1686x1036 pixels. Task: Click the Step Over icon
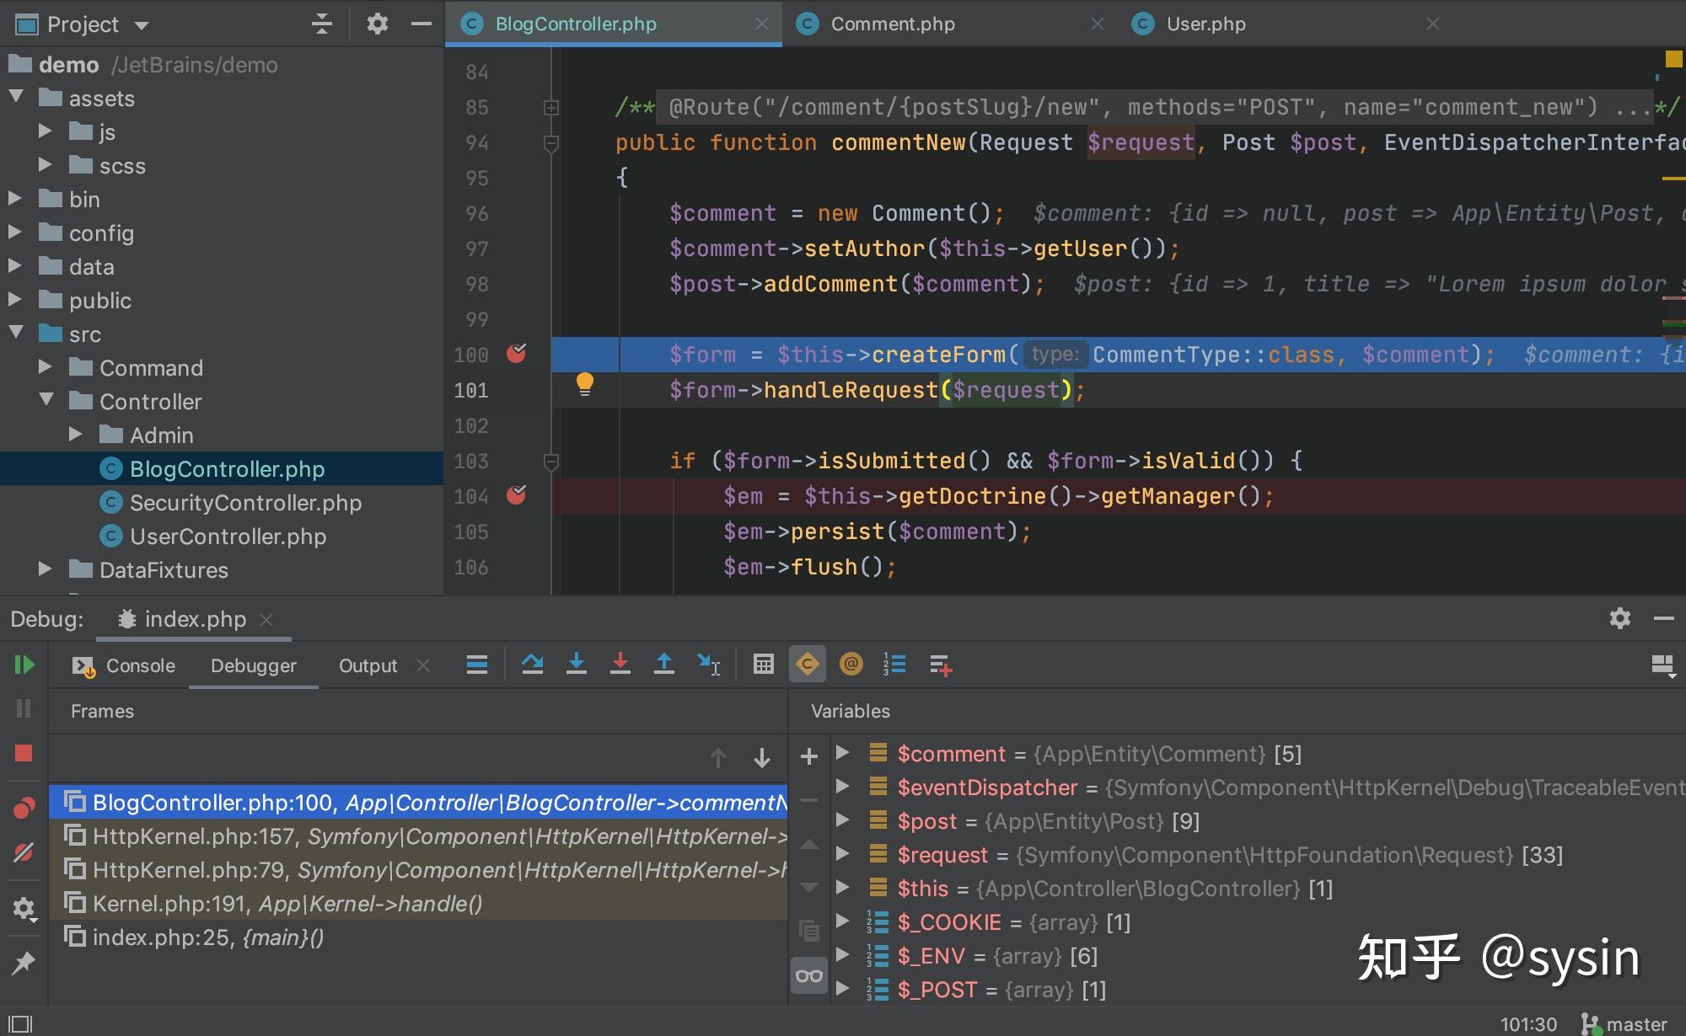click(533, 665)
